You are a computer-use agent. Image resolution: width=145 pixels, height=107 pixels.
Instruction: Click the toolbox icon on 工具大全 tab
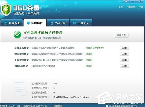tap(75, 23)
